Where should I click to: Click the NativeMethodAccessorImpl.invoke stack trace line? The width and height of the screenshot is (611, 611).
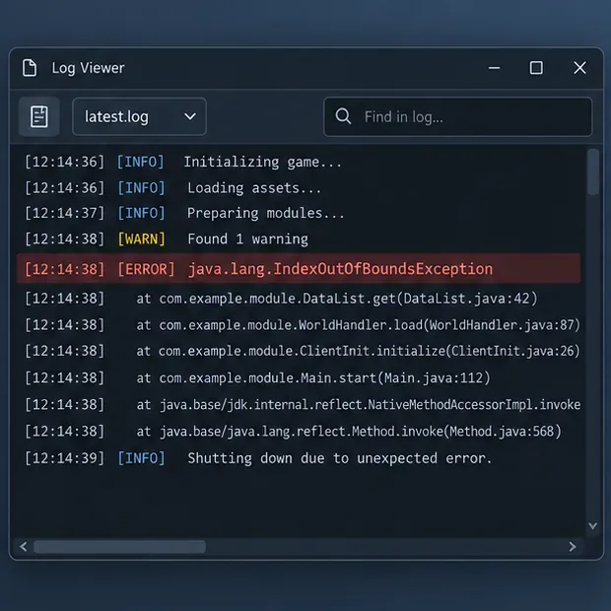[303, 404]
